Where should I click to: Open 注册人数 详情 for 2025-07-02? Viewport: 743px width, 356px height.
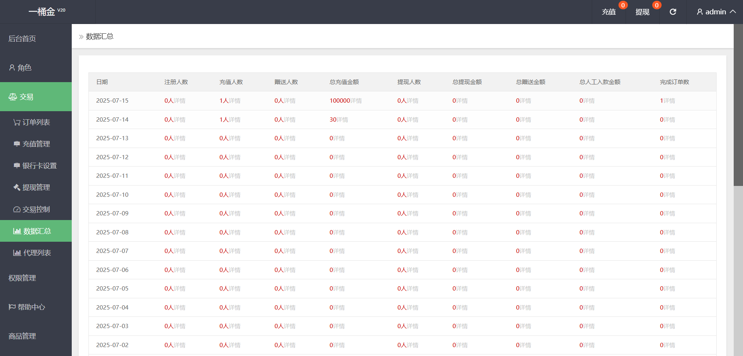180,345
